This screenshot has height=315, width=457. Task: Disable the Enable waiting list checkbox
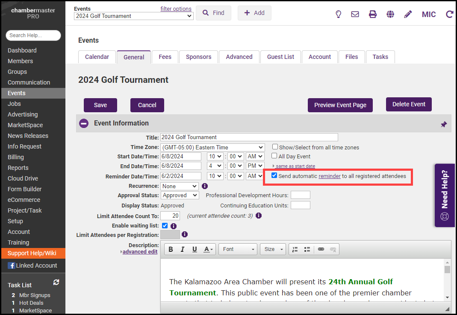[x=165, y=225]
